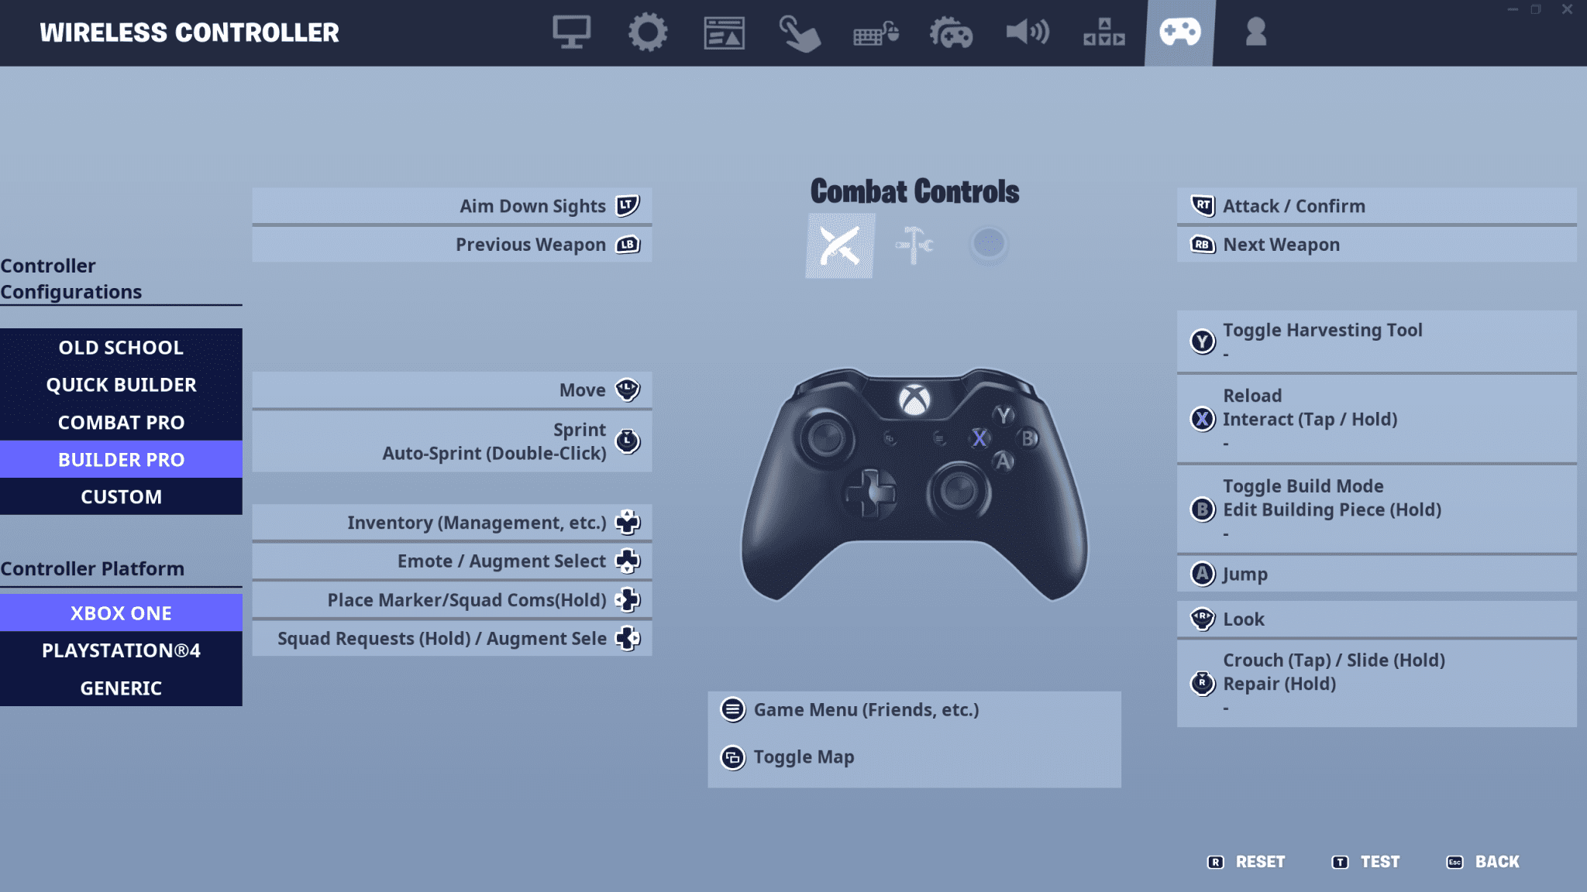Click the circle/target combat icon
The image size is (1587, 892).
pos(989,245)
